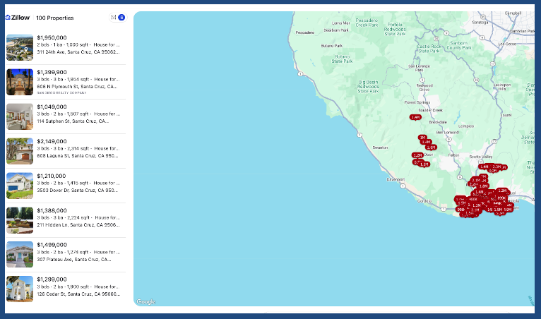Open address 211 Hidden Ln, Santa Cruz
The image size is (541, 319).
tap(78, 225)
